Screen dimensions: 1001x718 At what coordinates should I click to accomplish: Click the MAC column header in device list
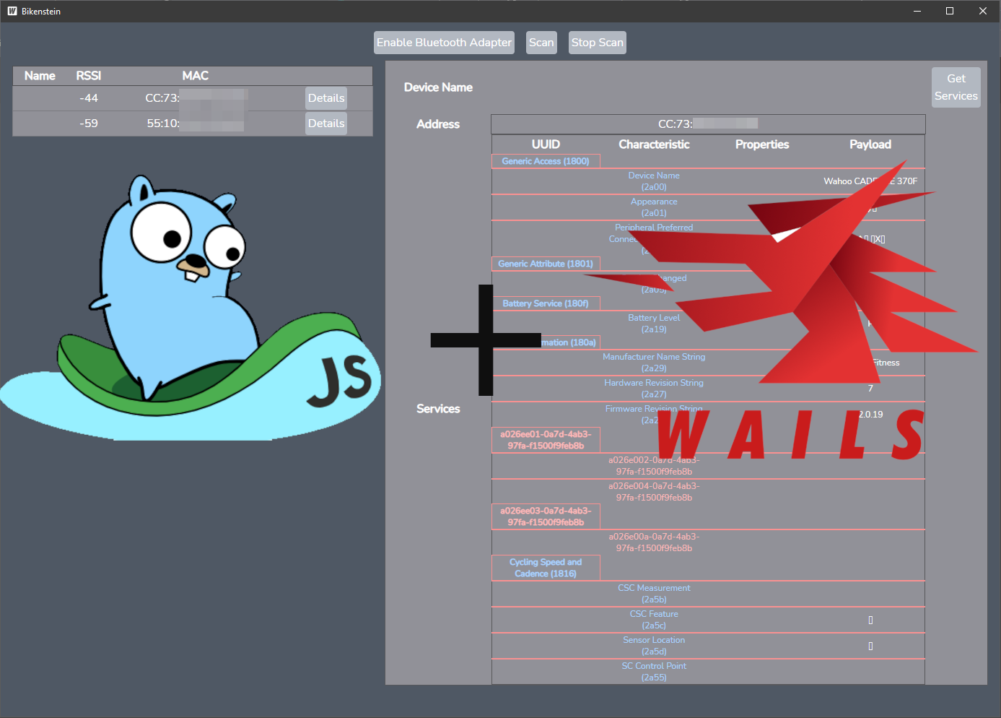[x=196, y=76]
